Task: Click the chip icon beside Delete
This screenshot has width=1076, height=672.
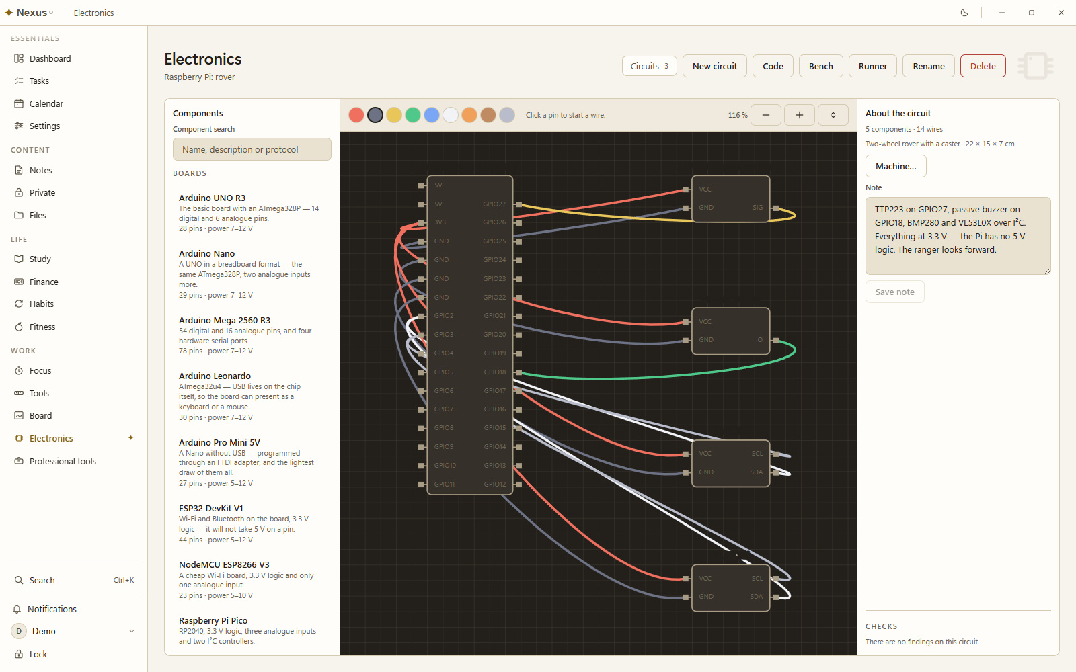Action: pyautogui.click(x=1036, y=66)
